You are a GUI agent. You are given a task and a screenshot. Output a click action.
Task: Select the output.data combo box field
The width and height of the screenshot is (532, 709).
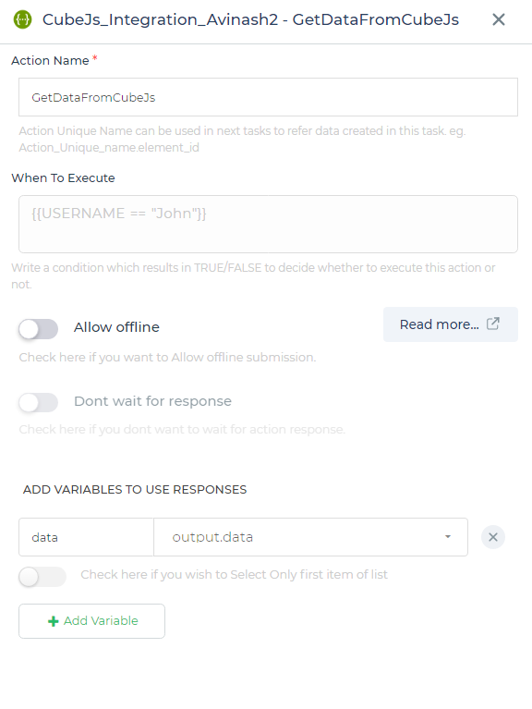[310, 537]
